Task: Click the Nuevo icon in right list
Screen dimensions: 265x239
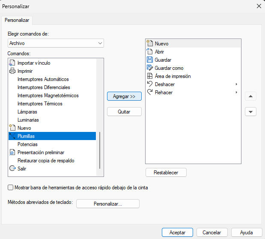Action: 149,44
